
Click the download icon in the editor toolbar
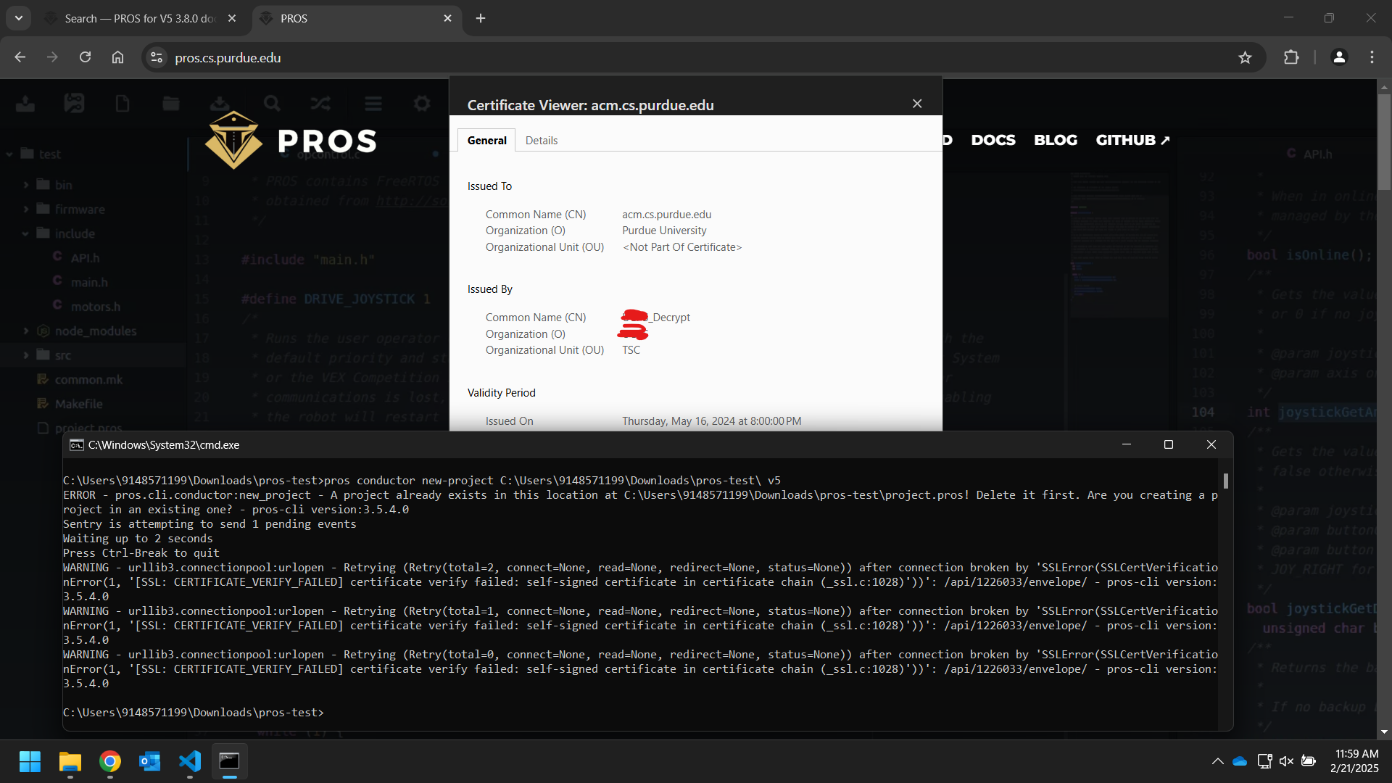point(220,103)
